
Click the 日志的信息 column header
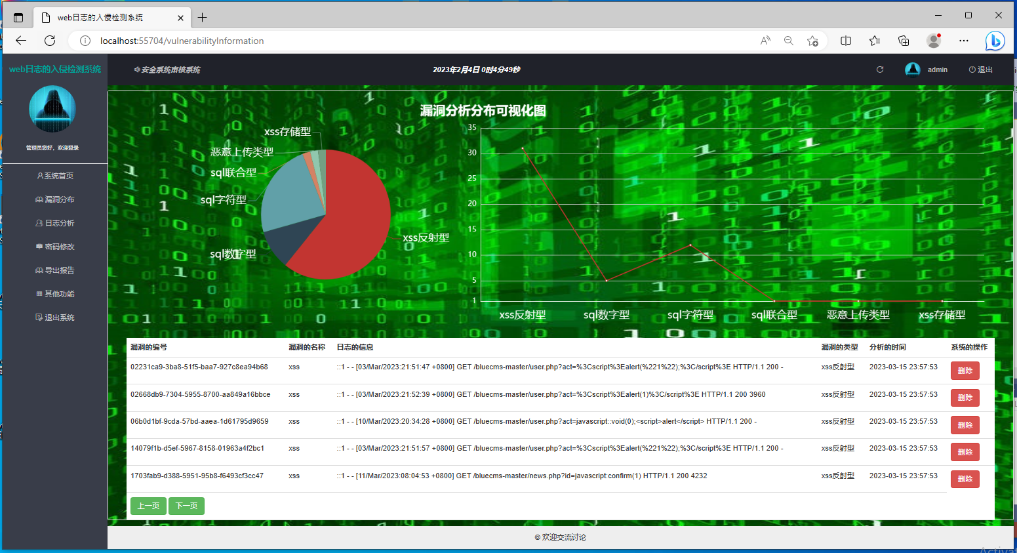[x=355, y=347]
